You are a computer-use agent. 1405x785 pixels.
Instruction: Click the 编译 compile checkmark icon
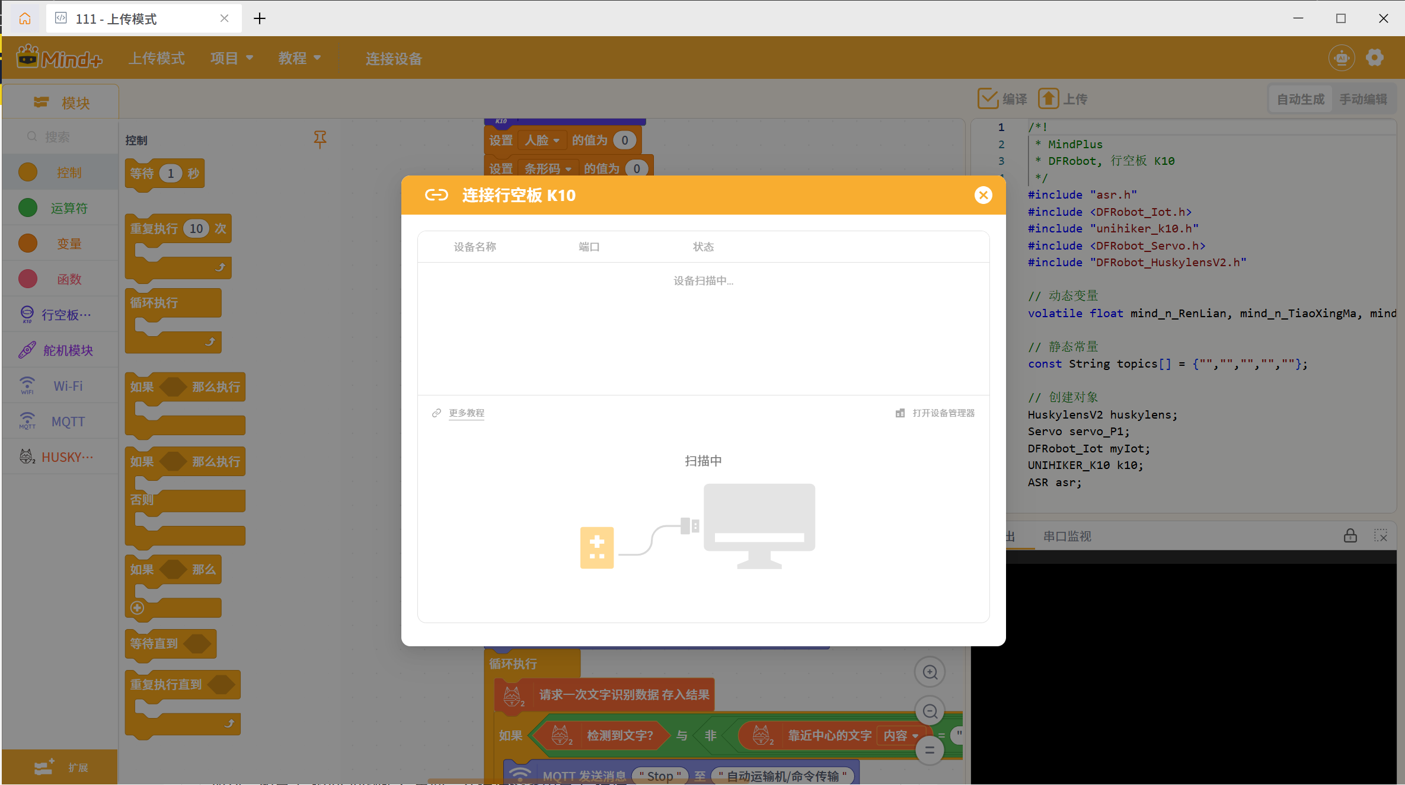pos(988,98)
